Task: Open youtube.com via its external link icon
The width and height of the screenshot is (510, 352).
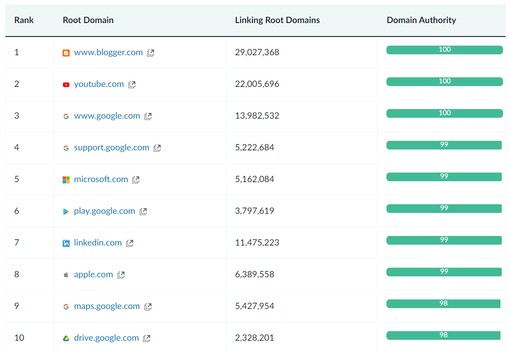Action: click(x=131, y=85)
